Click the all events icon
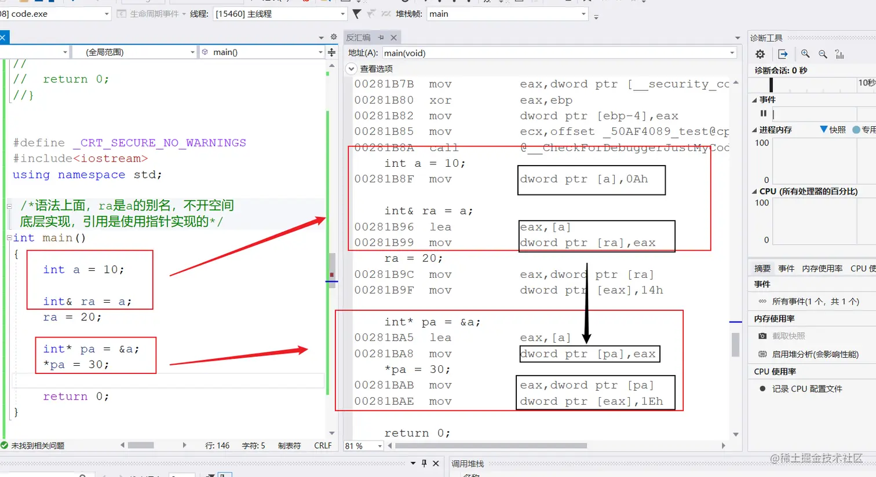The width and height of the screenshot is (876, 477). [x=762, y=301]
